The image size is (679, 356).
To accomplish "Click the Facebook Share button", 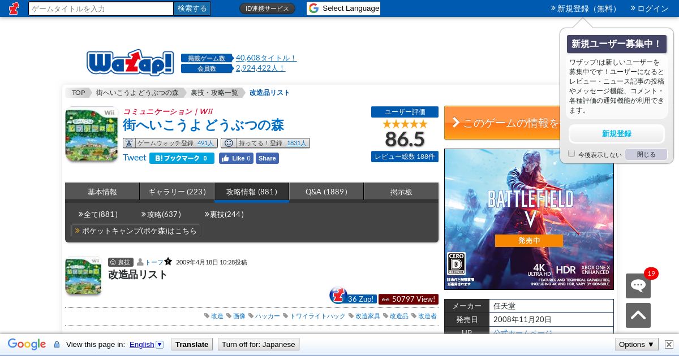I will [267, 158].
